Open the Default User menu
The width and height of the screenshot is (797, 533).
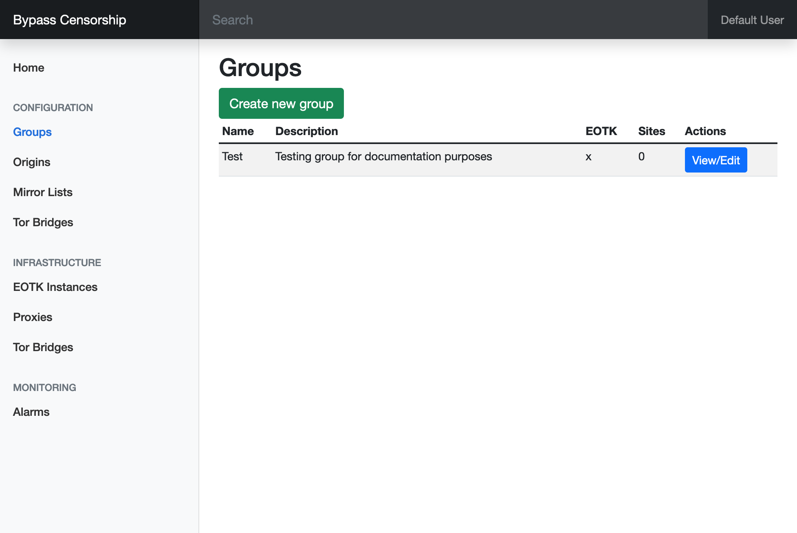[x=752, y=20]
